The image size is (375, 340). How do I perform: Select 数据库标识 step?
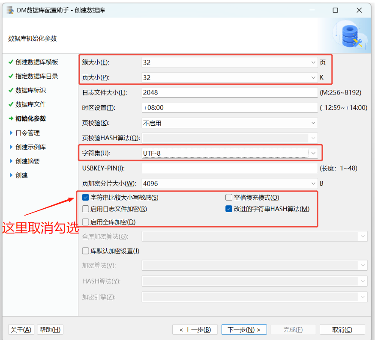pyautogui.click(x=30, y=90)
